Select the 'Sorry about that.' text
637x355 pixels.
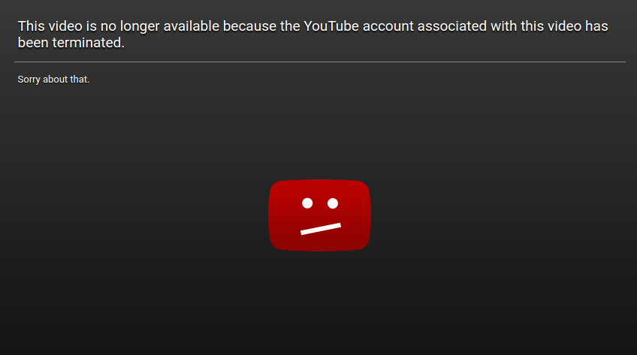[53, 79]
